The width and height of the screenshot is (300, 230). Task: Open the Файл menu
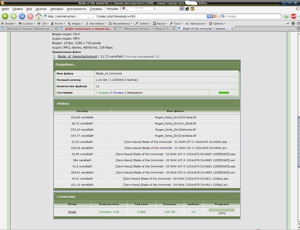pyautogui.click(x=5, y=9)
